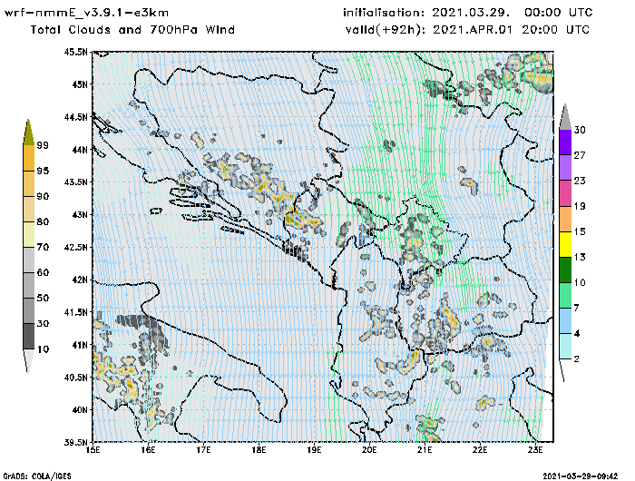Screen dimensions: 635x481
Task: Pick the 10–30 darkest gray cloud swatch
Action: point(29,337)
